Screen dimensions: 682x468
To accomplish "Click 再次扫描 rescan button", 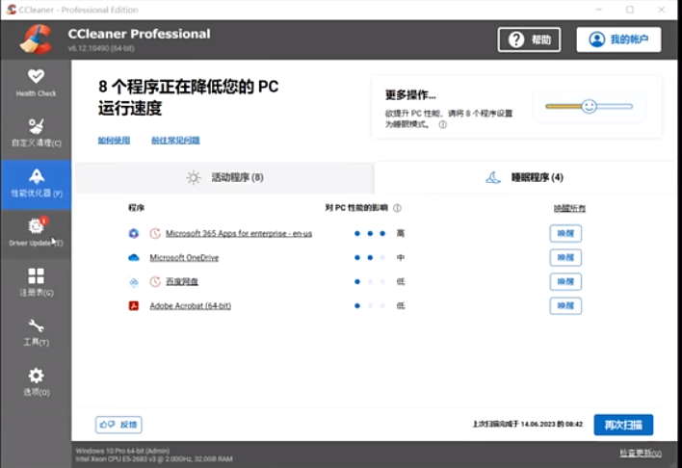I will click(x=623, y=425).
